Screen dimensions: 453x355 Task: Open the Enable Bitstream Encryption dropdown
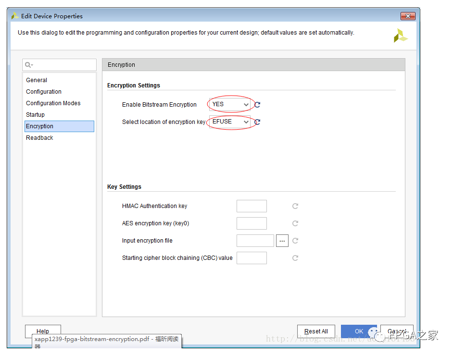[230, 104]
